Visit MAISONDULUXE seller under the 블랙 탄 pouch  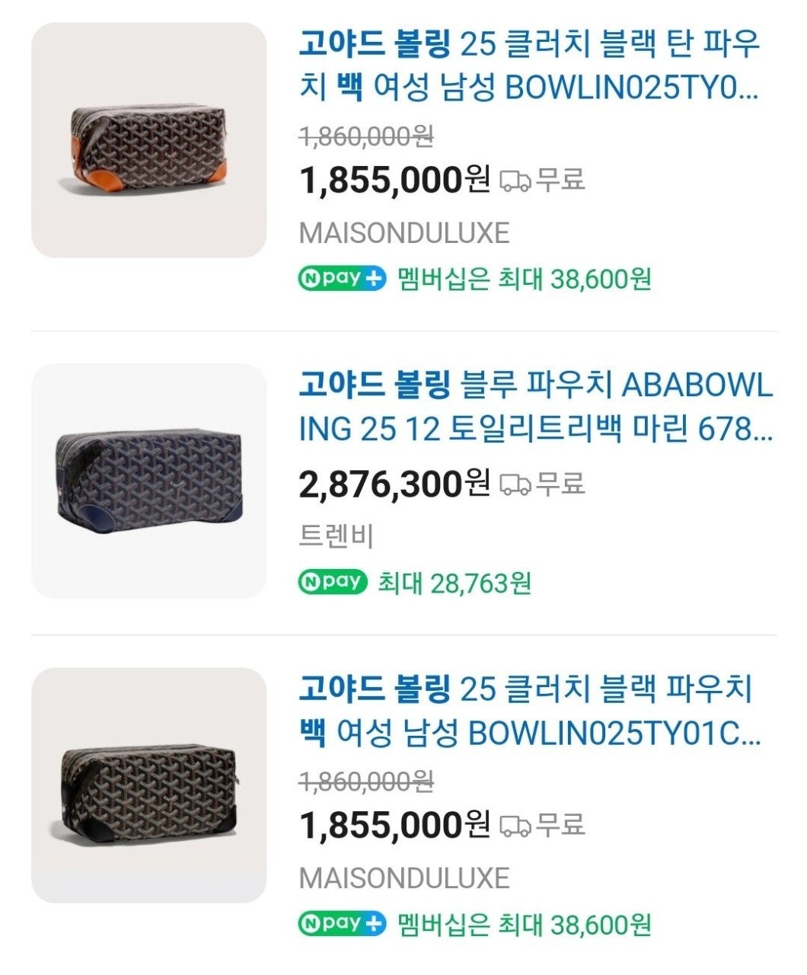point(404,233)
